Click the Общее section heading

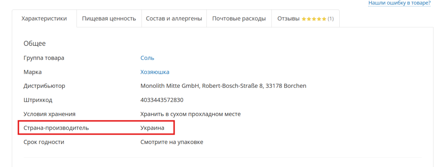35,43
